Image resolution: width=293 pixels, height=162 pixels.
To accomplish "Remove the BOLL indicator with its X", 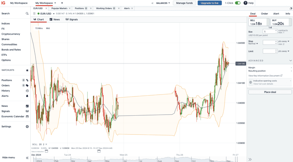I will click(x=46, y=144).
